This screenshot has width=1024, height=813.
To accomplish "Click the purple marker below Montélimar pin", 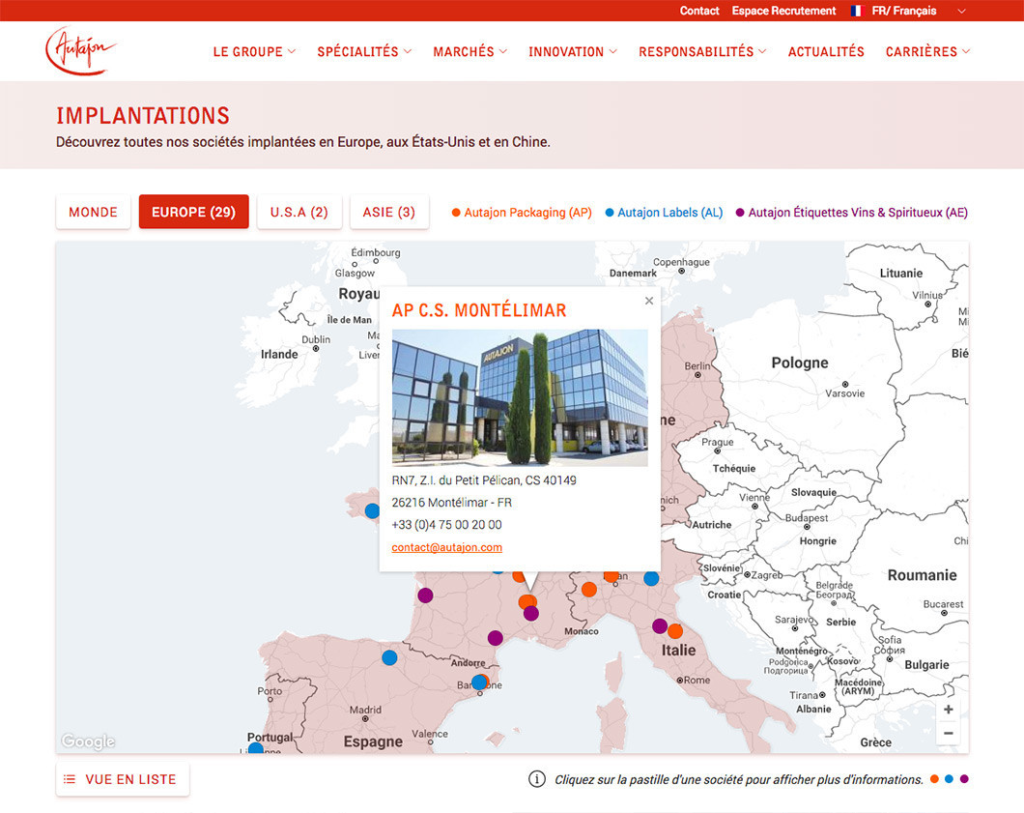I will click(x=531, y=613).
